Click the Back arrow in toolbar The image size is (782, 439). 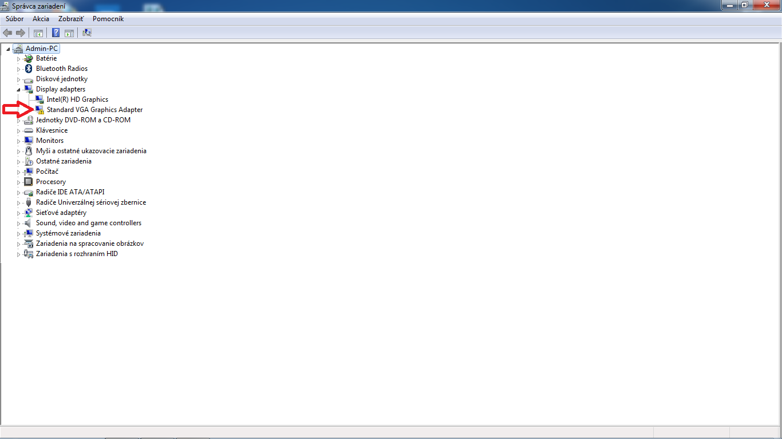tap(7, 33)
